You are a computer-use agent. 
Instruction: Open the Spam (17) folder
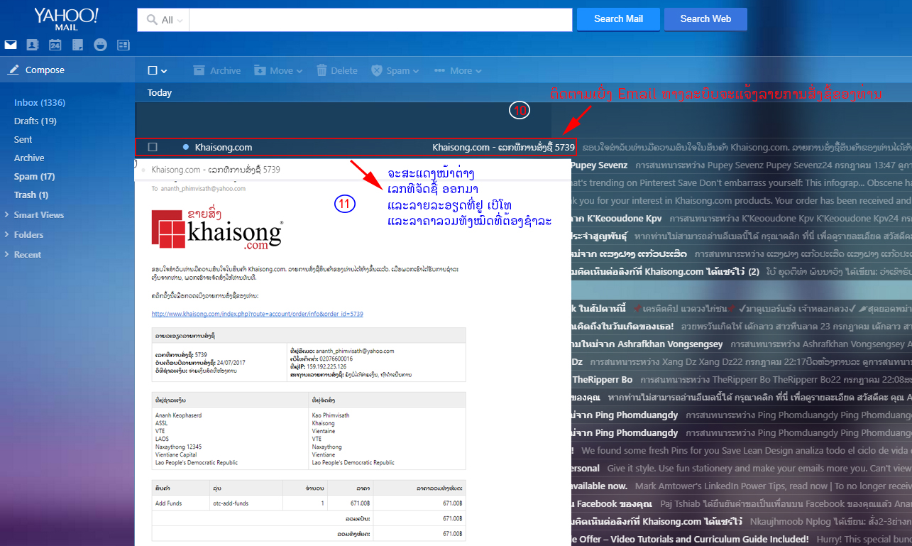[x=34, y=176]
